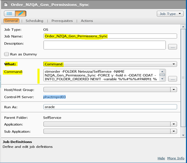Open the More Info link
Viewport: 187px width, 163px height.
(x=176, y=158)
